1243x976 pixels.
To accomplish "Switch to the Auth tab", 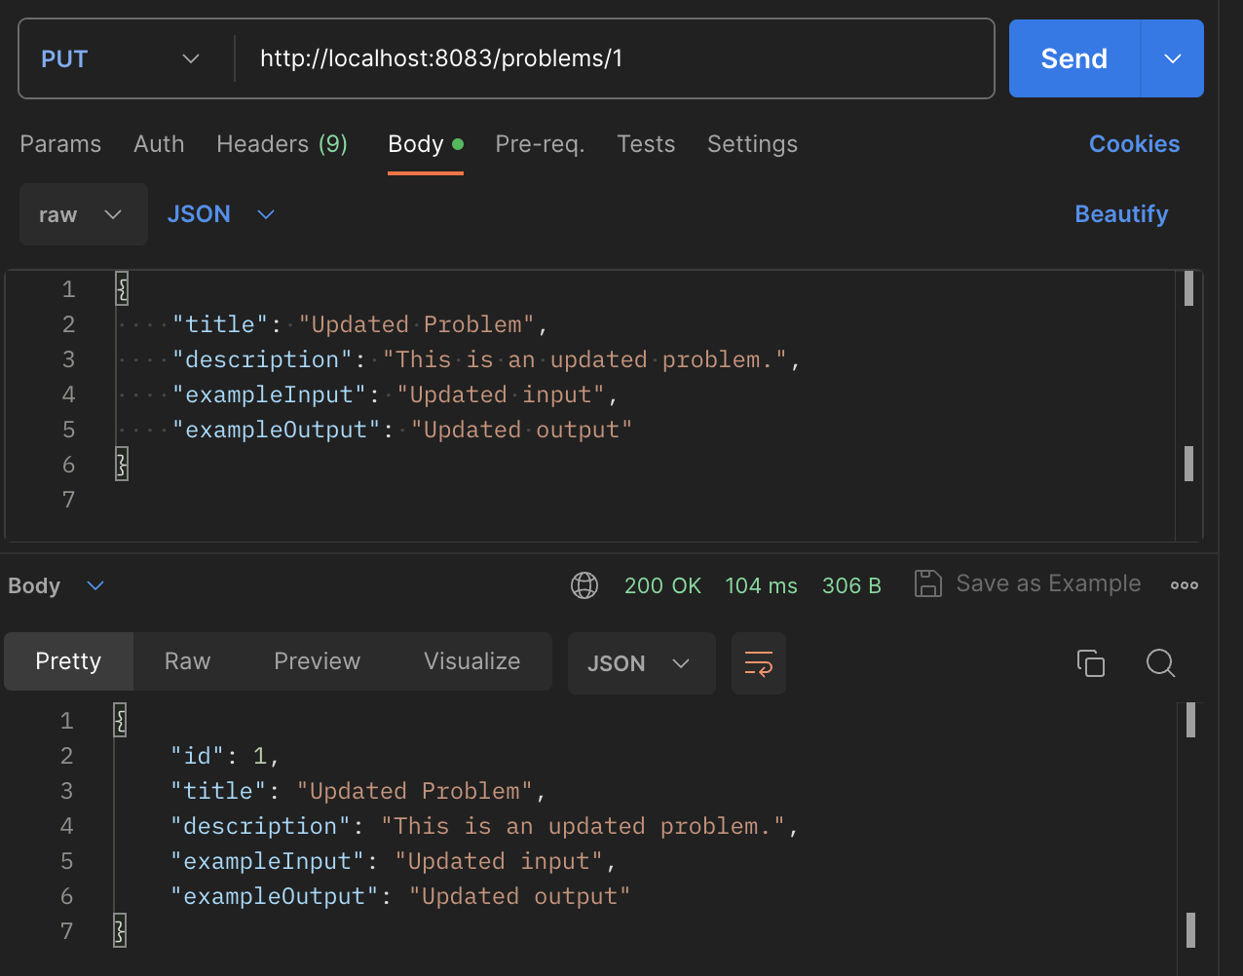I will (159, 144).
